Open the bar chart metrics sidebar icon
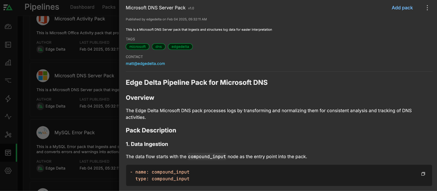Screen dimensions: 437x191 (x=8, y=63)
